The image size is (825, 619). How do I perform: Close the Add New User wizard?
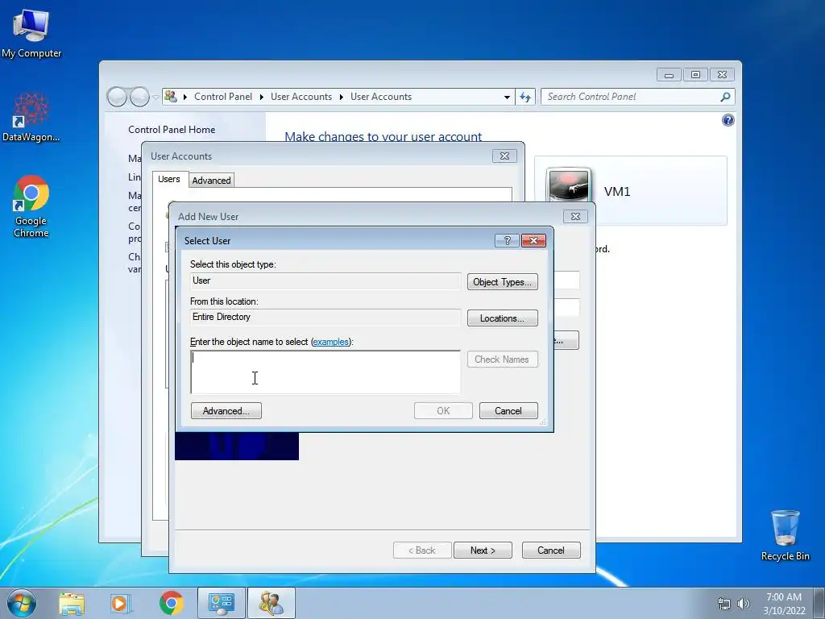(x=575, y=216)
